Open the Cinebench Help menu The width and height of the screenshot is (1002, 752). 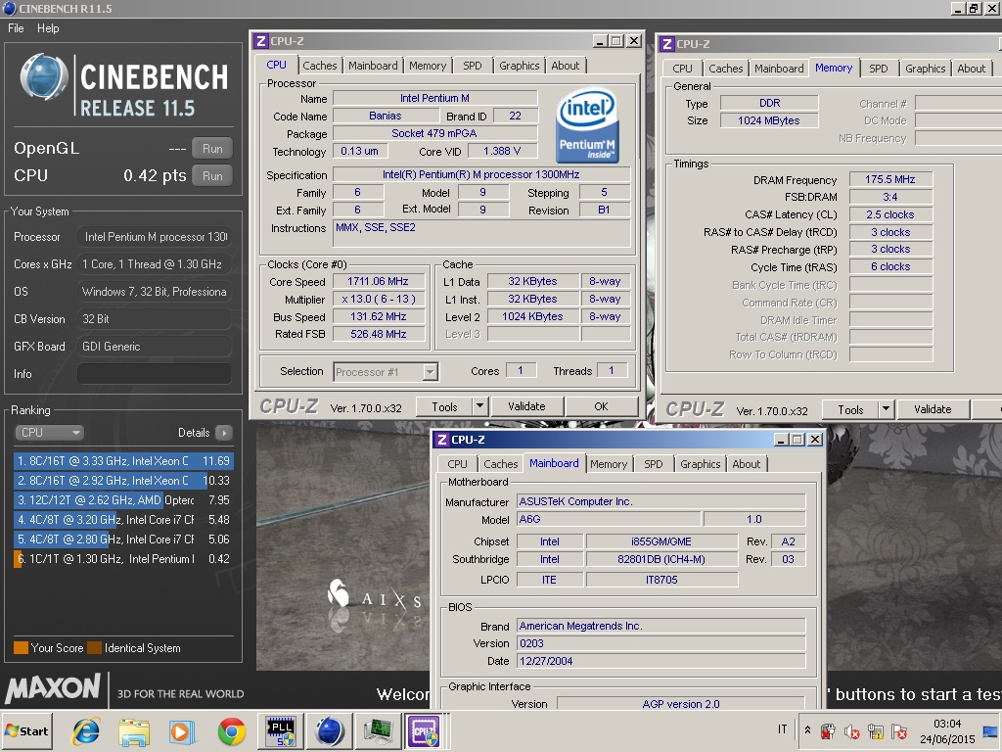(x=48, y=28)
